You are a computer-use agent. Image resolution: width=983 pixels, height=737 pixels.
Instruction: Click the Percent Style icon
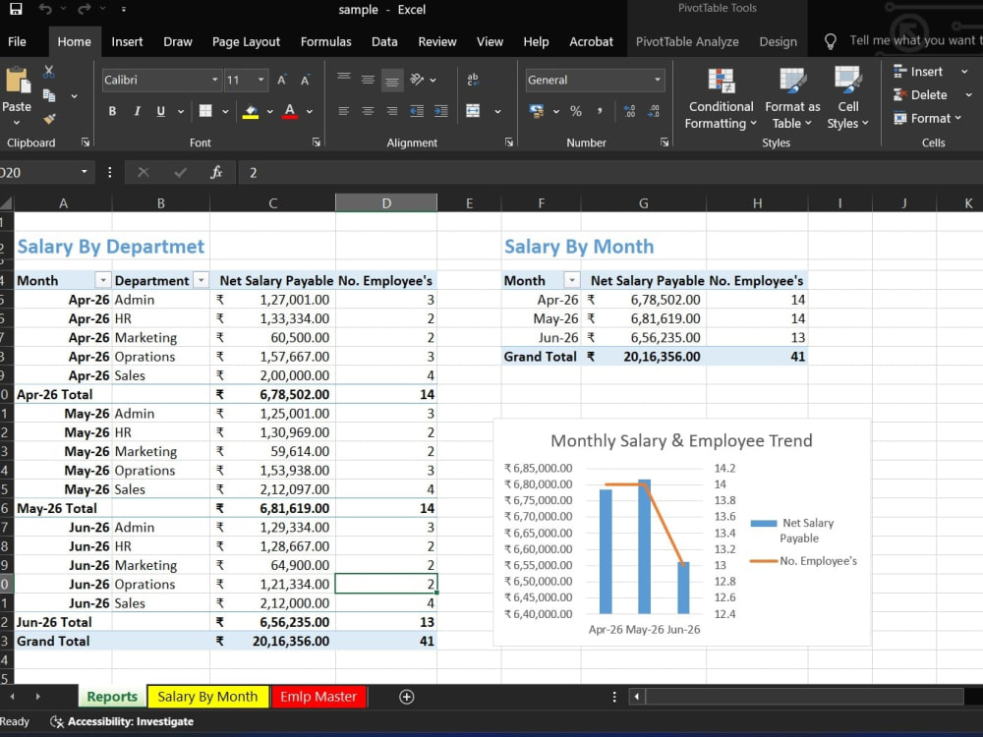point(575,112)
